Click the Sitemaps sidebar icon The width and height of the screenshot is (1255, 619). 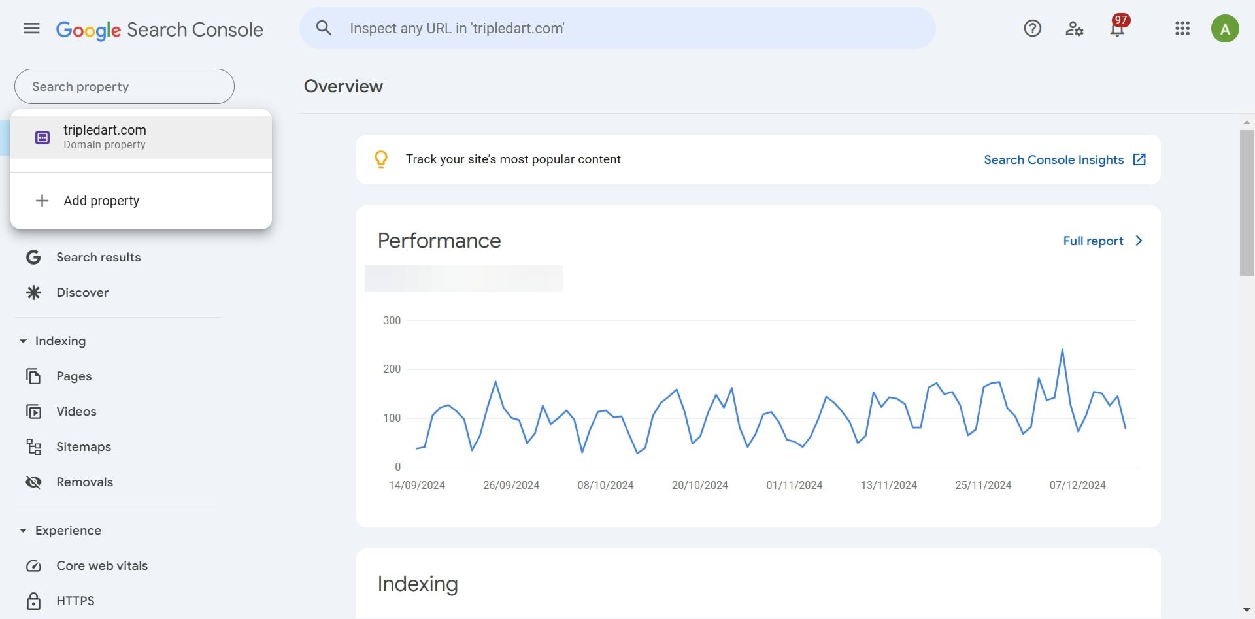click(33, 447)
